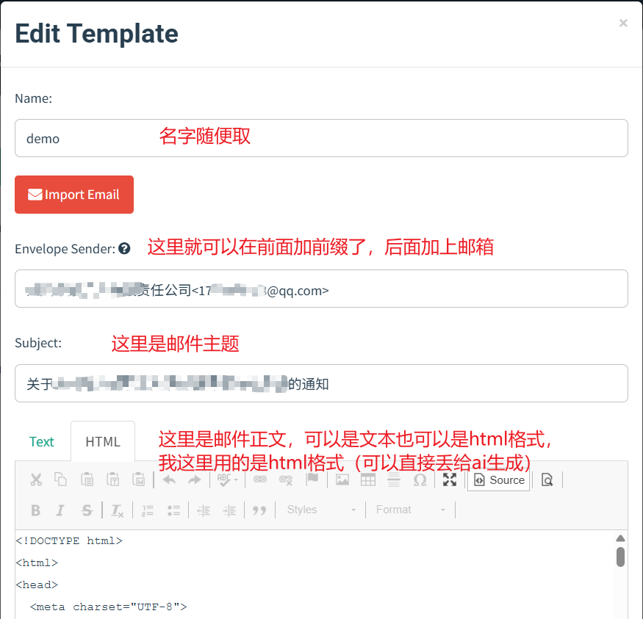Click the Anchor flag icon
Image resolution: width=643 pixels, height=619 pixels.
(x=312, y=479)
